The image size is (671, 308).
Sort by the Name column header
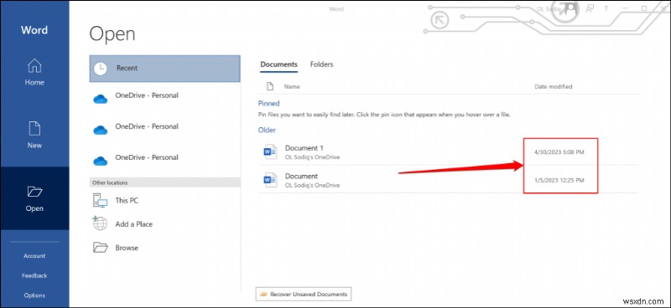[x=292, y=86]
